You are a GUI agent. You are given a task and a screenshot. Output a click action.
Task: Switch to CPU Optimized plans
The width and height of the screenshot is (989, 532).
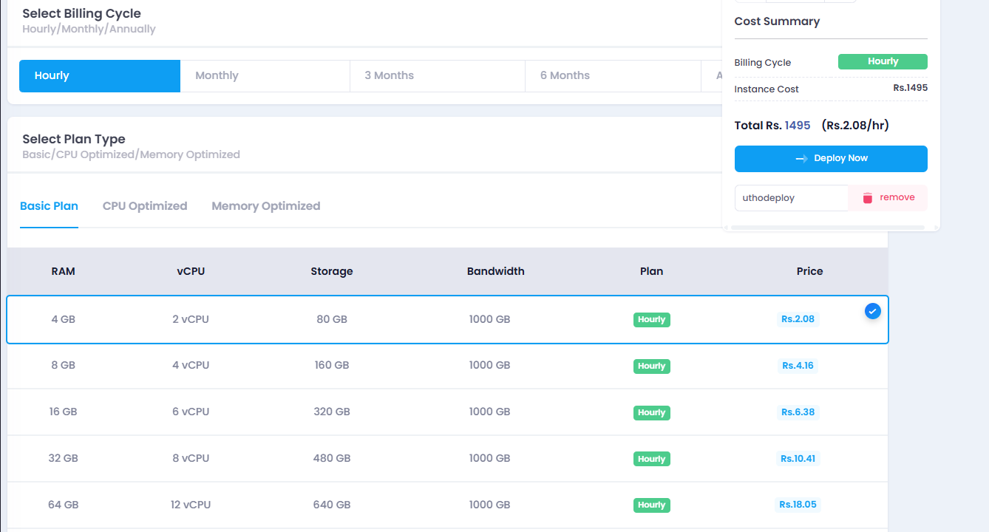145,206
